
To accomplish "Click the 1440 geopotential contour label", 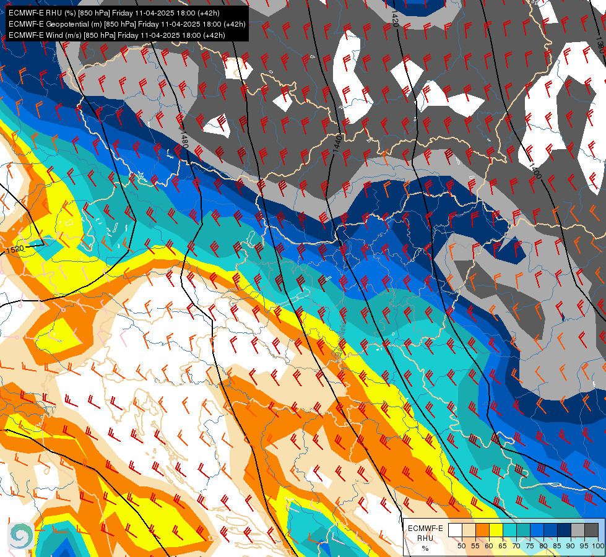I will coord(337,143).
